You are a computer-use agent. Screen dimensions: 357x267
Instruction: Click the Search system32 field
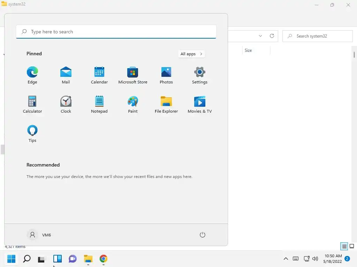tap(318, 36)
